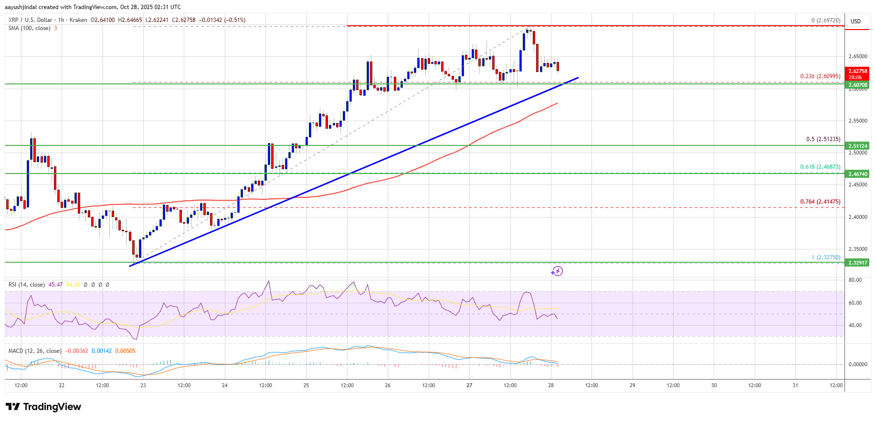Click the 0.236 (2.60995) Fibonacci label
This screenshot has width=876, height=421.
click(x=820, y=76)
